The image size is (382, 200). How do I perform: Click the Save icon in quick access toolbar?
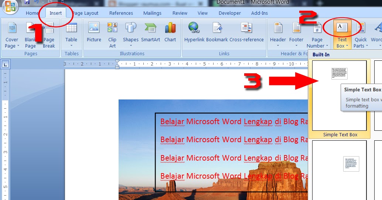coord(27,2)
